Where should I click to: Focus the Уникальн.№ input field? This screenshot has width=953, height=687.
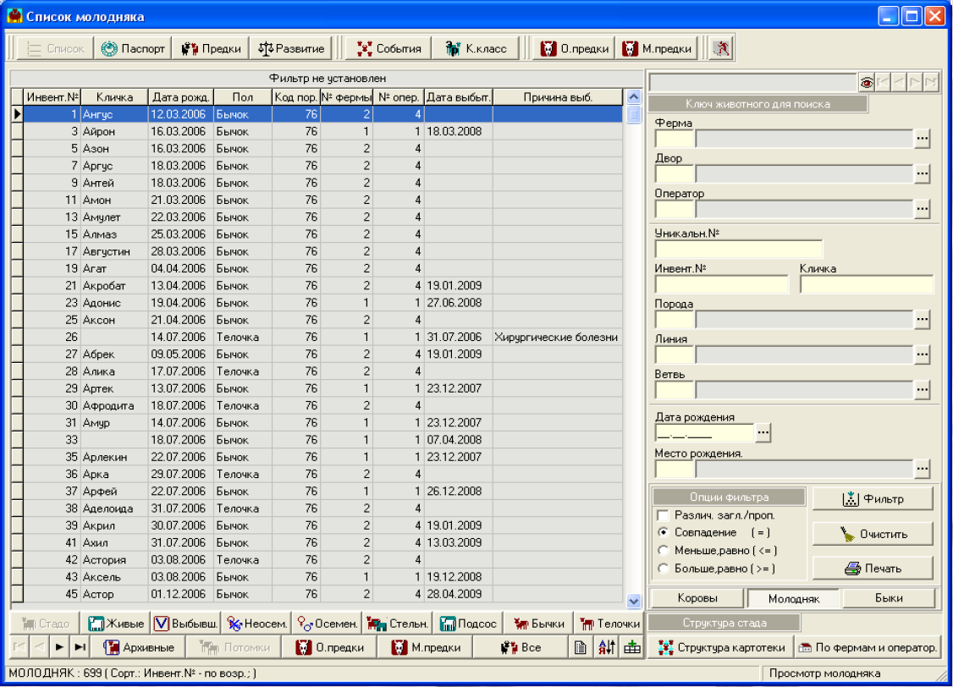pyautogui.click(x=739, y=249)
